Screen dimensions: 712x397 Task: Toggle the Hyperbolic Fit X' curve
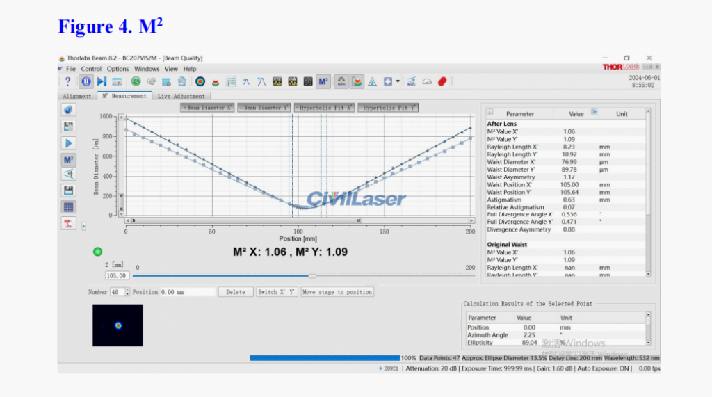click(x=324, y=108)
